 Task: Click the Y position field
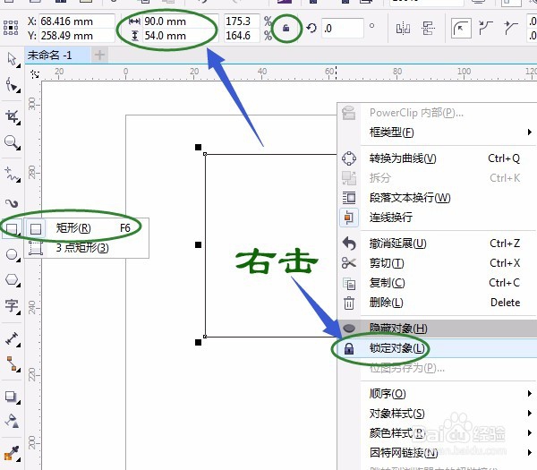coord(77,36)
